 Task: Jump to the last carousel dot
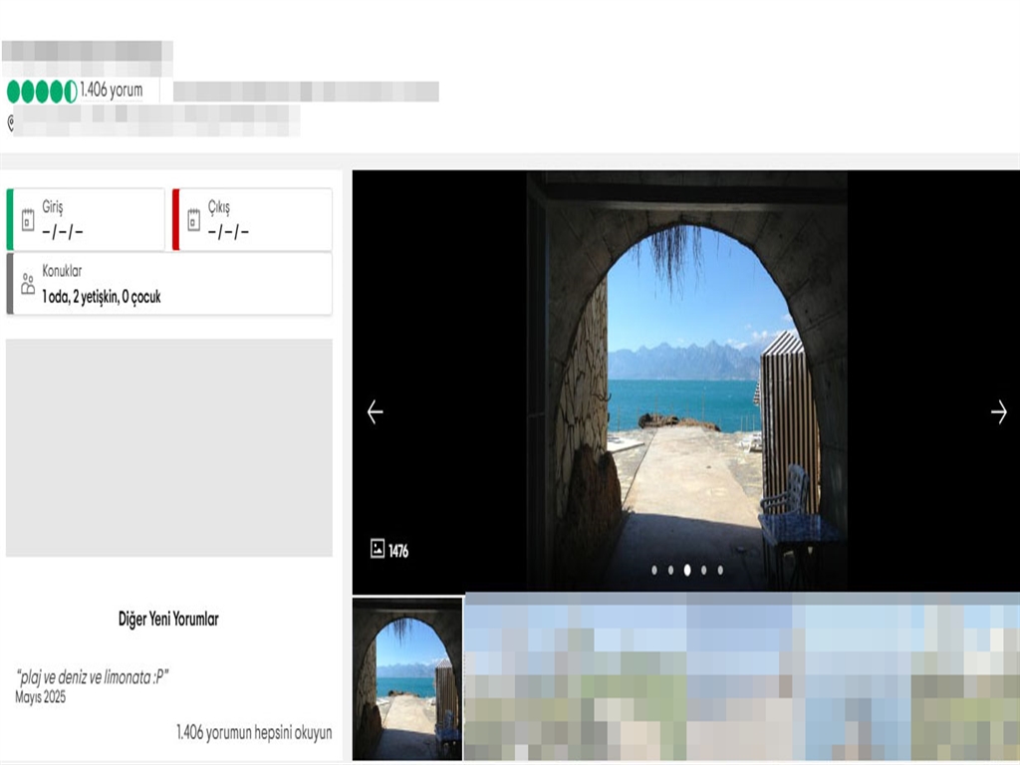click(720, 571)
